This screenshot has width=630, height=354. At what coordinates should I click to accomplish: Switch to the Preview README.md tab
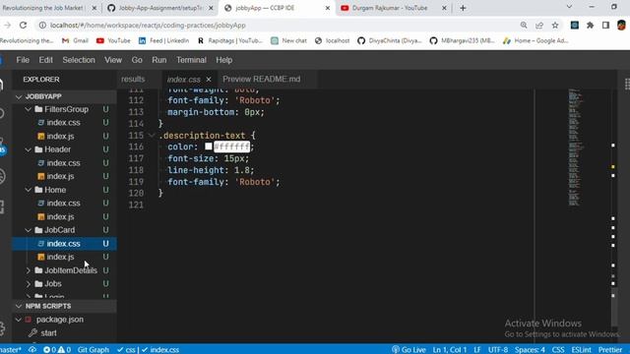coord(262,79)
